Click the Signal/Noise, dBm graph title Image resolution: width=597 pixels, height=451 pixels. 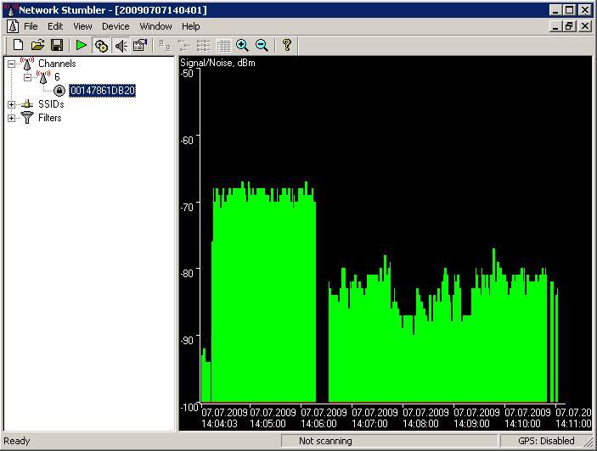217,63
